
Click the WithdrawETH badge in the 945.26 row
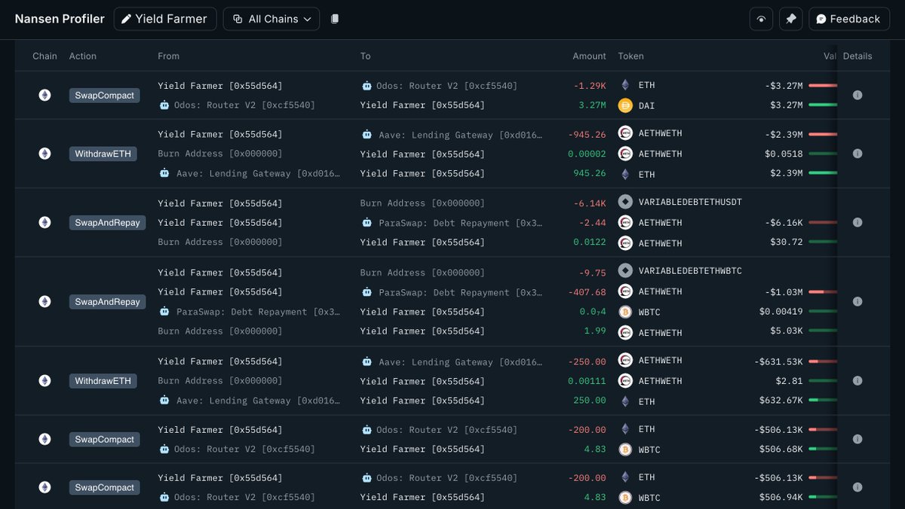103,154
